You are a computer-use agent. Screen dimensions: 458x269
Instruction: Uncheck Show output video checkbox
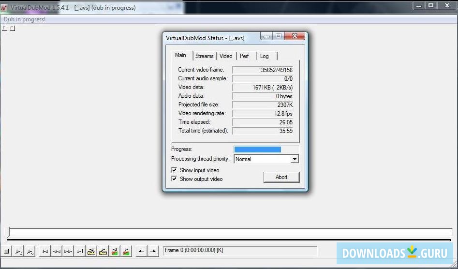click(174, 179)
